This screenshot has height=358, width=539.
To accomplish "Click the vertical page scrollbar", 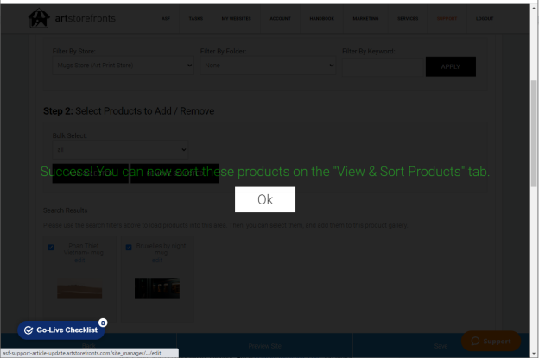I will [x=534, y=134].
